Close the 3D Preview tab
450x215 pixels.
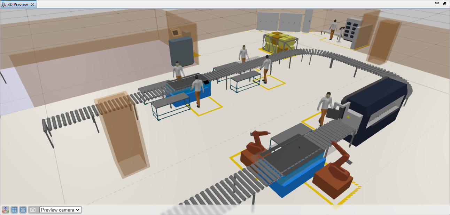pos(32,5)
